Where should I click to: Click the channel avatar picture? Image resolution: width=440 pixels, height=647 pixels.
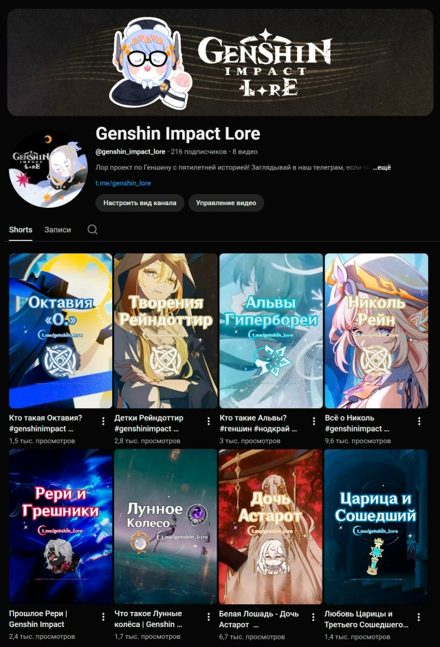point(48,169)
